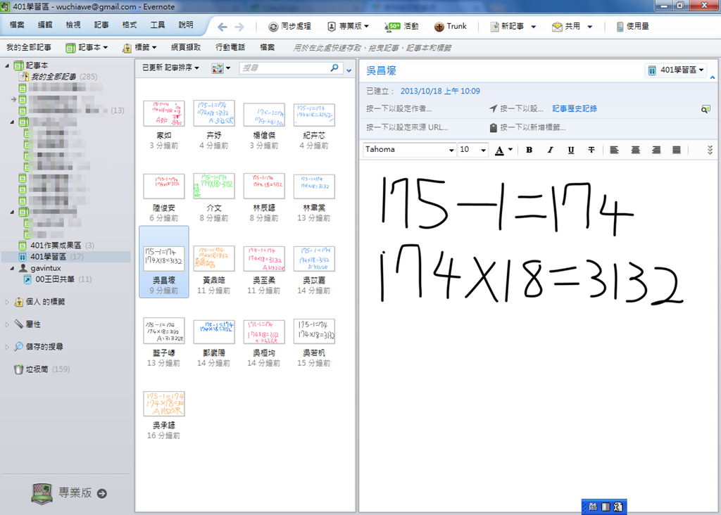Click the 記事歷史記錄 link
This screenshot has height=515, width=721.
click(x=575, y=109)
